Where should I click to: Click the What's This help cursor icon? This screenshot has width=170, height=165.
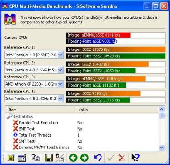point(135,158)
